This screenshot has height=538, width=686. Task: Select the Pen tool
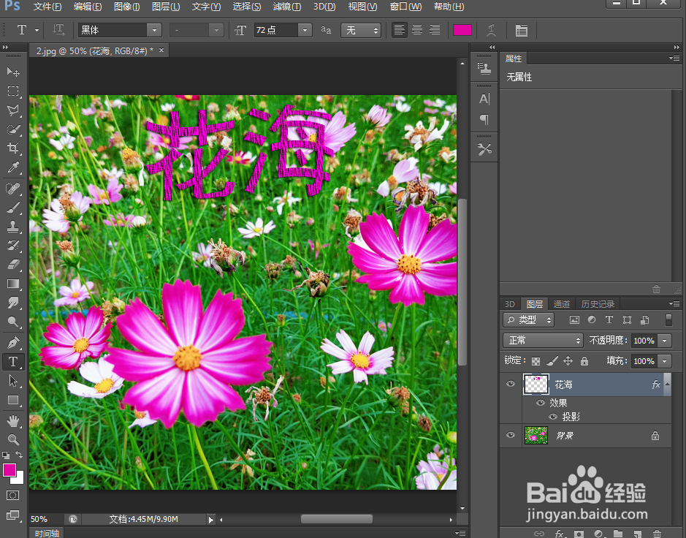13,342
